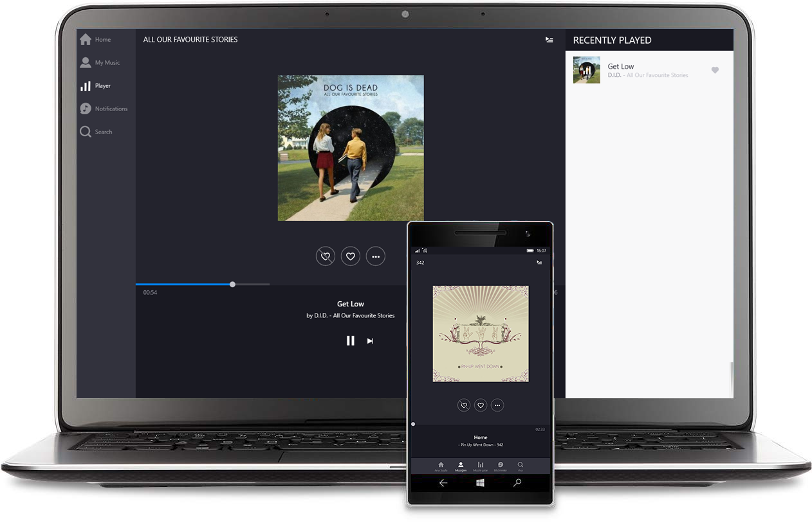This screenshot has height=528, width=812.
Task: Open Search in the laptop sidebar
Action: coord(95,132)
